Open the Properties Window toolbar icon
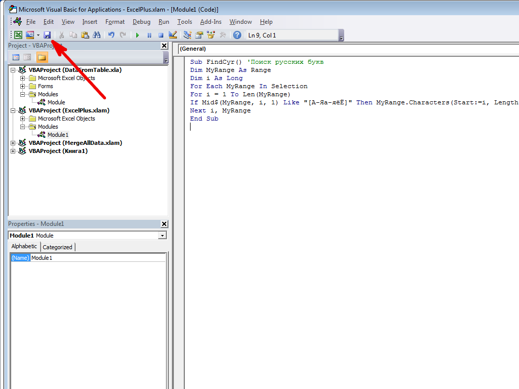The width and height of the screenshot is (519, 389). tap(199, 35)
